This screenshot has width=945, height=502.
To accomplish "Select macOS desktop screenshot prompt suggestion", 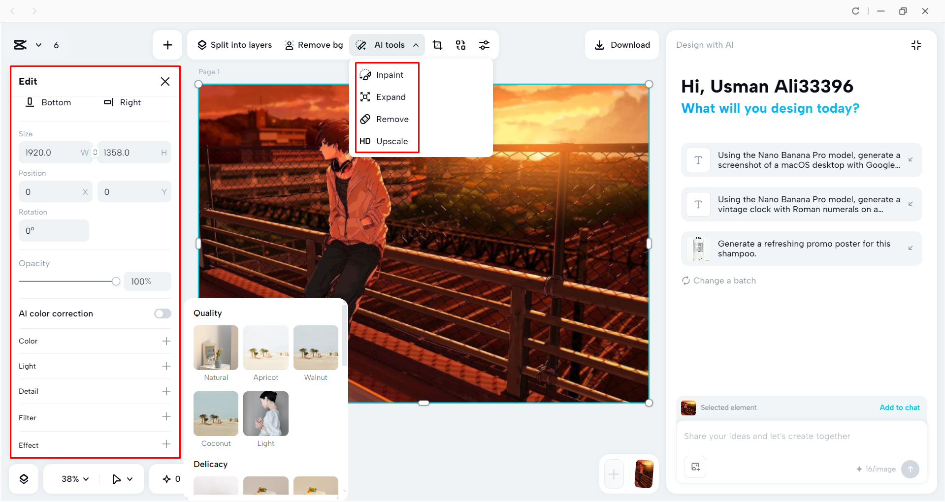I will pos(802,160).
